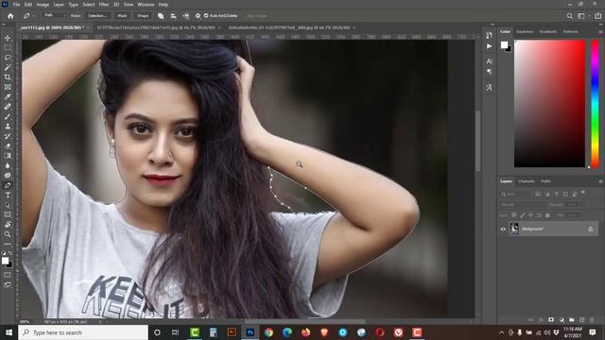This screenshot has width=605, height=340.
Task: Reset default foreground and background colors
Action: point(4,253)
